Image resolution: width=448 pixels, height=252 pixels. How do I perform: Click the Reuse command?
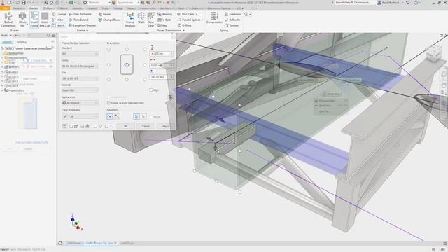pyautogui.click(x=104, y=14)
